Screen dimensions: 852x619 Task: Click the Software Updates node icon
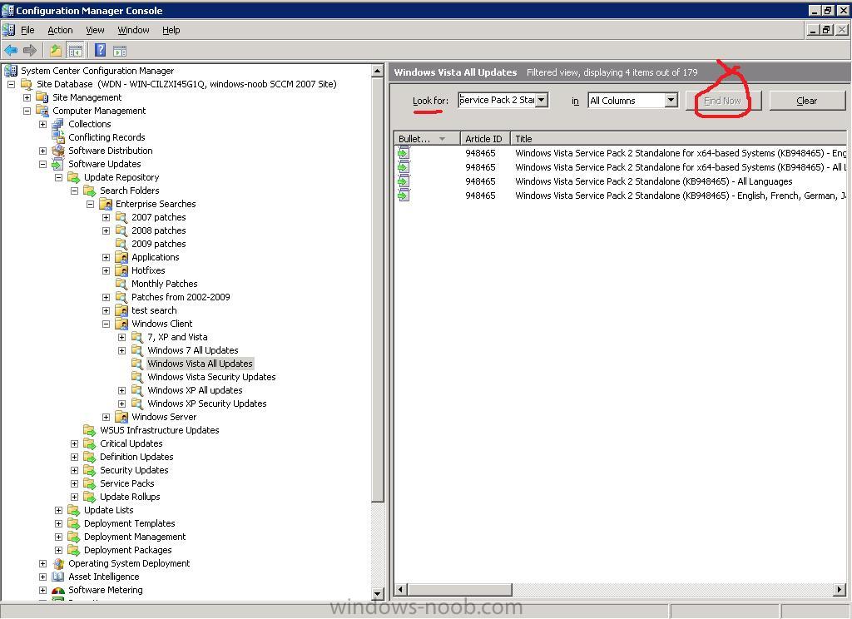pyautogui.click(x=57, y=164)
